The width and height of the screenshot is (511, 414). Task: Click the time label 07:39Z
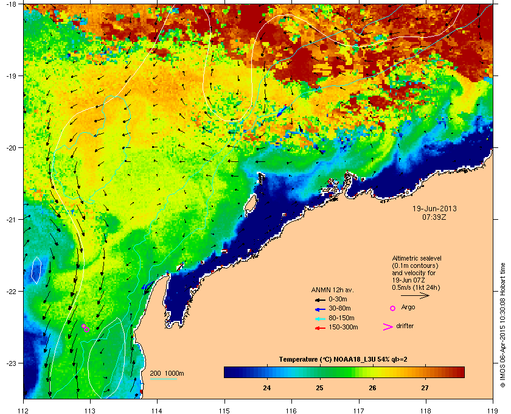coord(434,217)
